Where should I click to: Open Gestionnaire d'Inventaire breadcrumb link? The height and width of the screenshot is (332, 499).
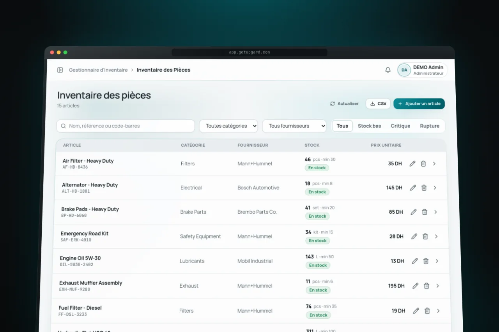click(98, 70)
